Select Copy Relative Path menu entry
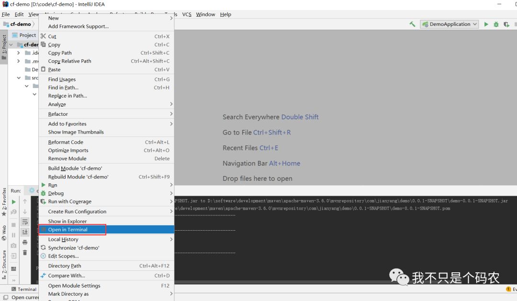The image size is (517, 301). point(106,61)
